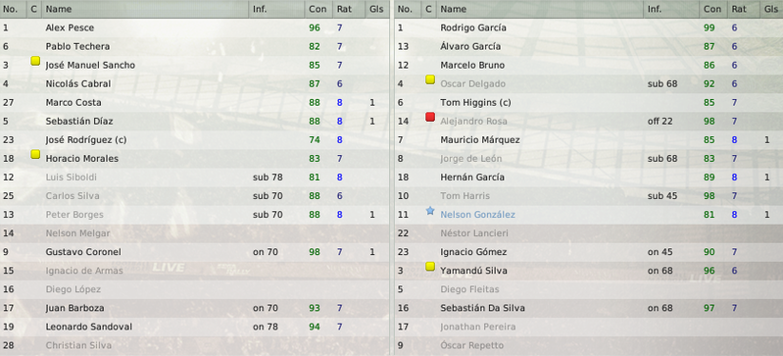
Task: Select Tom Higgins (c) row
Action: point(589,103)
